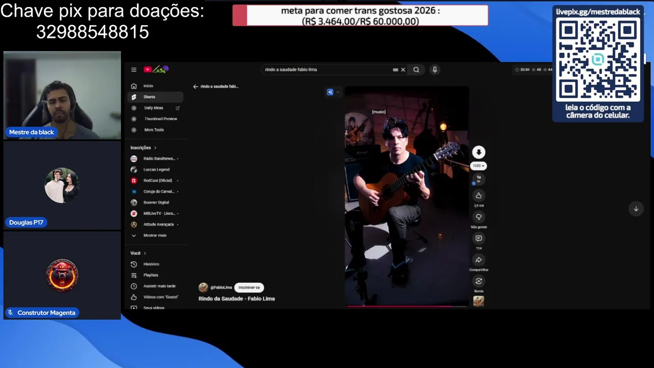The width and height of the screenshot is (654, 368).
Task: Download the Short with the arrow button
Action: coord(479,152)
